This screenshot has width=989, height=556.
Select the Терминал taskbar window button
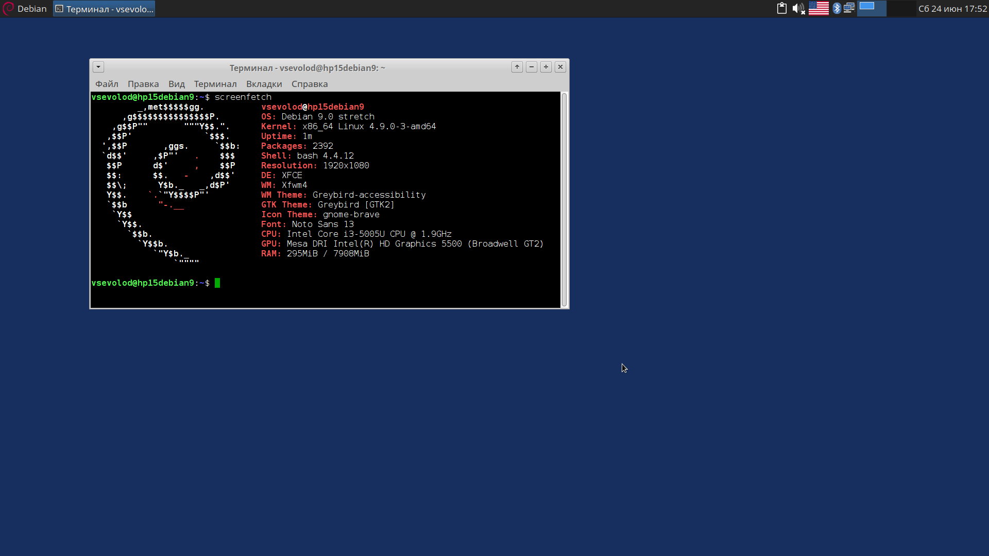click(x=104, y=9)
